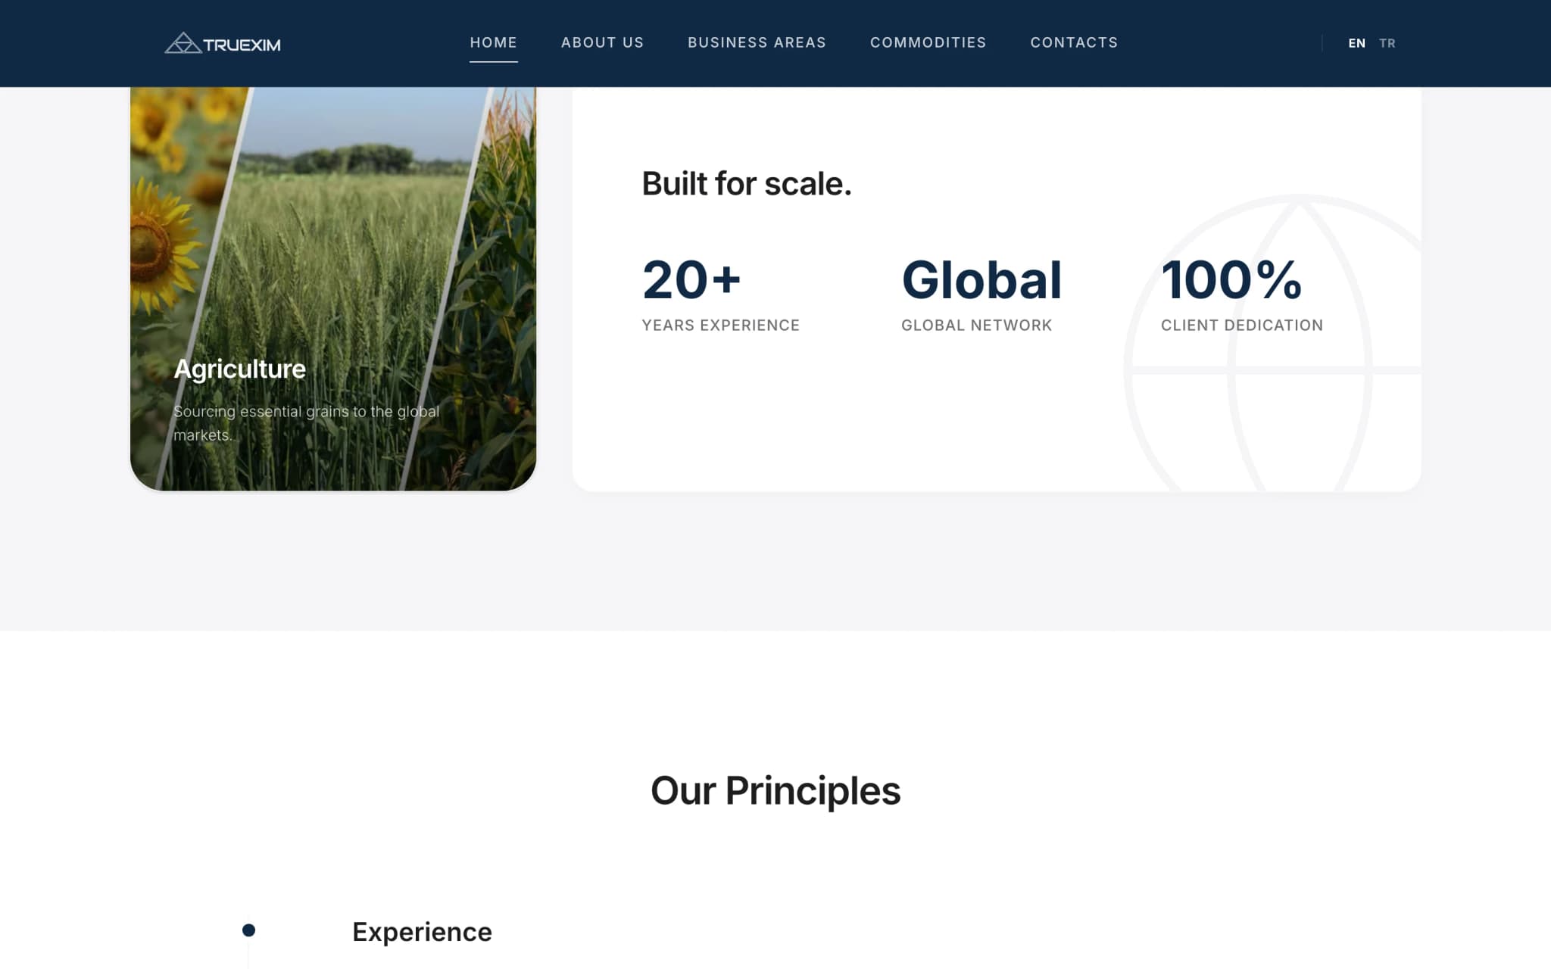The image size is (1551, 969).
Task: Switch the site language to TR
Action: pyautogui.click(x=1387, y=43)
